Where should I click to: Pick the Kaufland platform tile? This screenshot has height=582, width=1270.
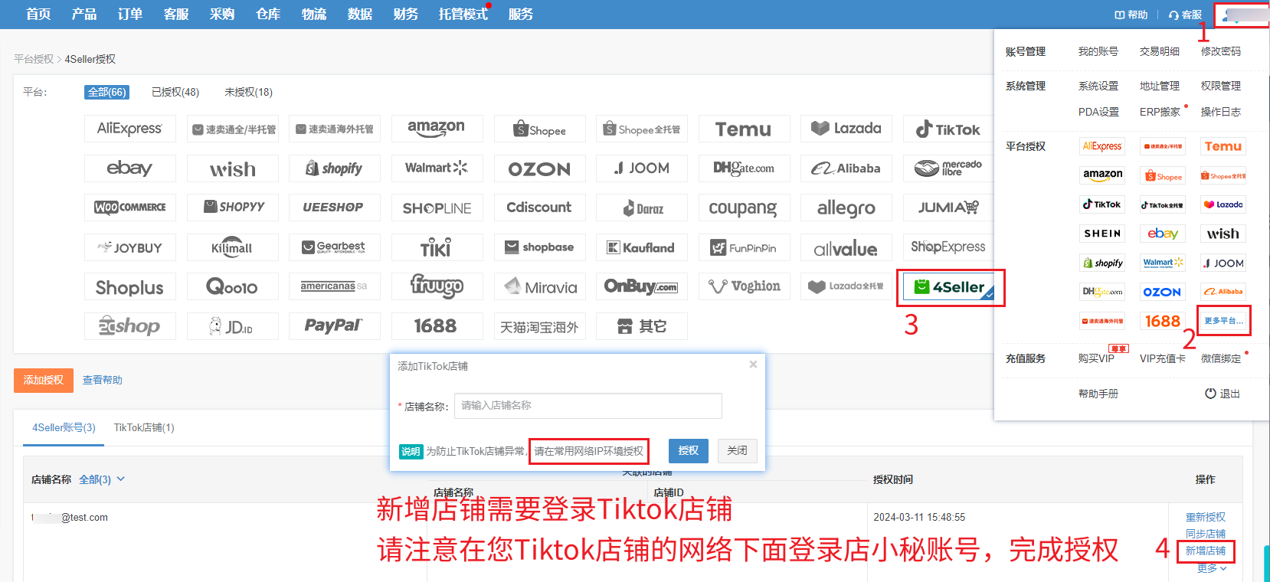point(642,247)
